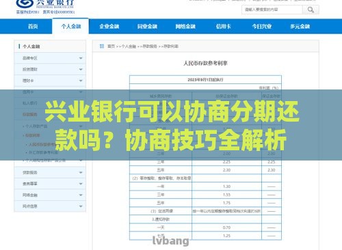Image resolution: width=342 pixels, height=250 pixels.
Task: Click the 个人金融 sidebar heading
Action: pyautogui.click(x=31, y=46)
